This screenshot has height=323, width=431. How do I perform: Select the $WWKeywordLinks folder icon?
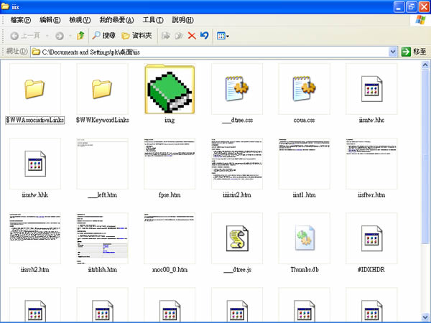pyautogui.click(x=102, y=89)
